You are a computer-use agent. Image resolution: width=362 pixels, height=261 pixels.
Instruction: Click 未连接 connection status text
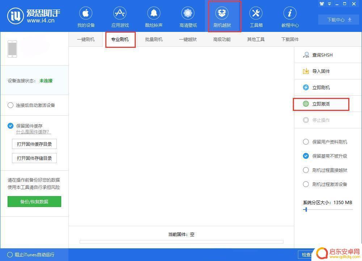pyautogui.click(x=46, y=81)
